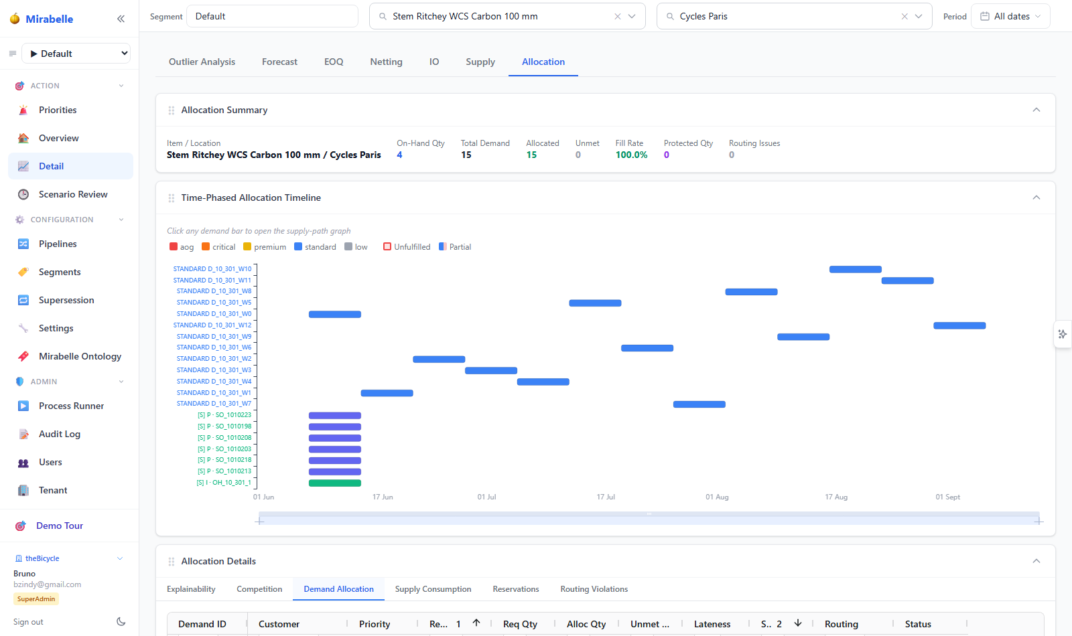
Task: Toggle the aog legend item
Action: 182,247
